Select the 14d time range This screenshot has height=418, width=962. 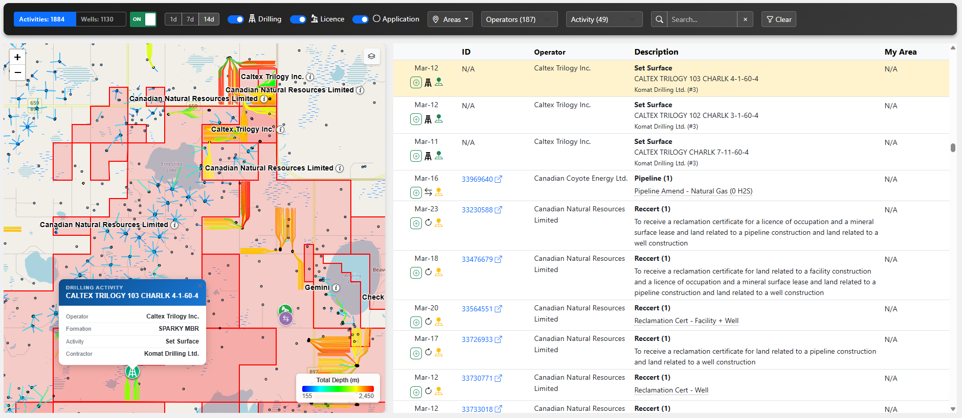point(209,19)
